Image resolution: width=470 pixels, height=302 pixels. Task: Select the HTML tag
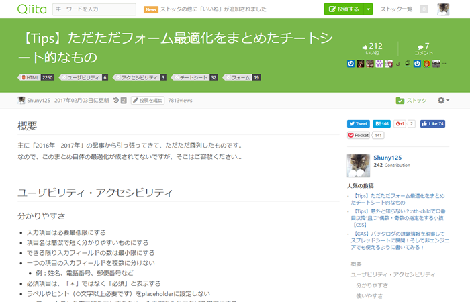click(37, 77)
